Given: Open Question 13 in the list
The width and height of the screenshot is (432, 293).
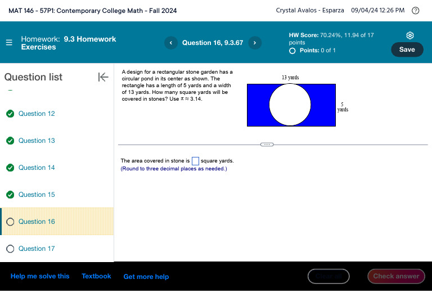Looking at the screenshot, I should pos(37,141).
